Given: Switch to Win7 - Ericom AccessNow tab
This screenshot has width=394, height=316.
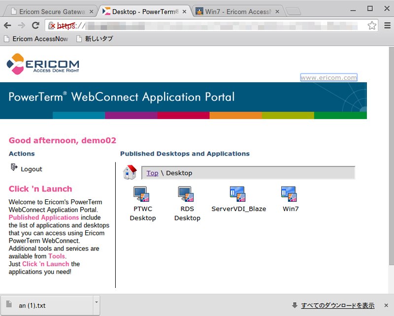Looking at the screenshot, I should [x=236, y=11].
